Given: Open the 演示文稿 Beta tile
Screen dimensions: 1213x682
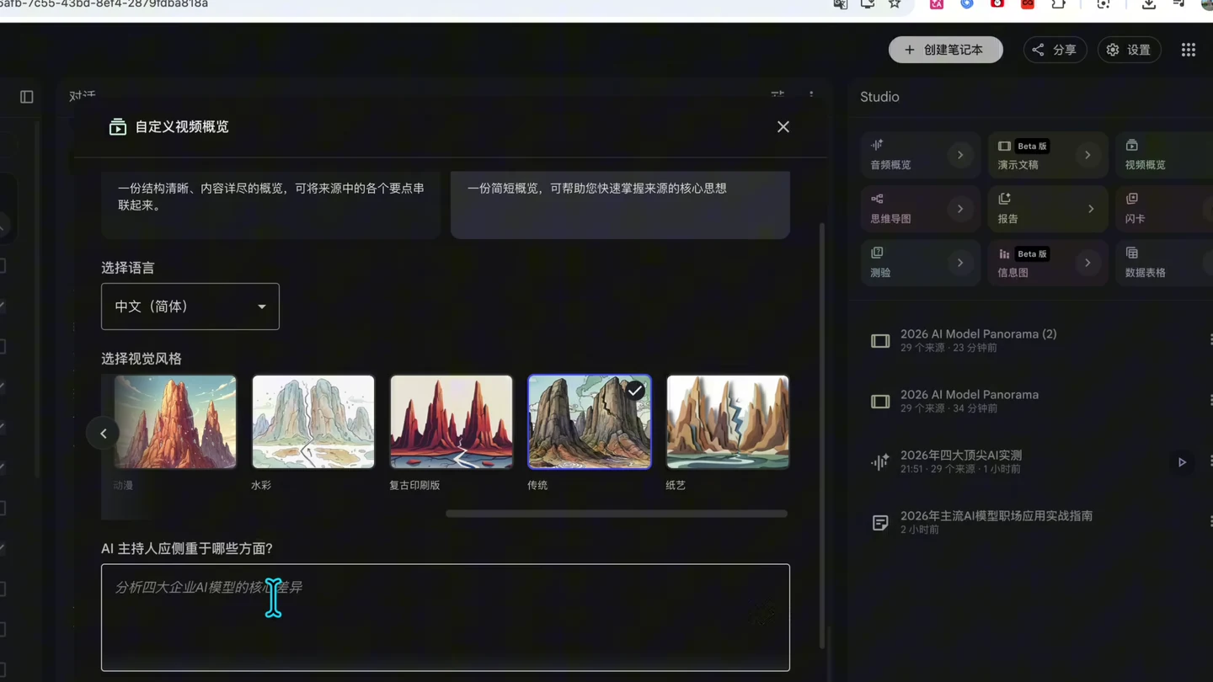Looking at the screenshot, I should click(x=1047, y=155).
